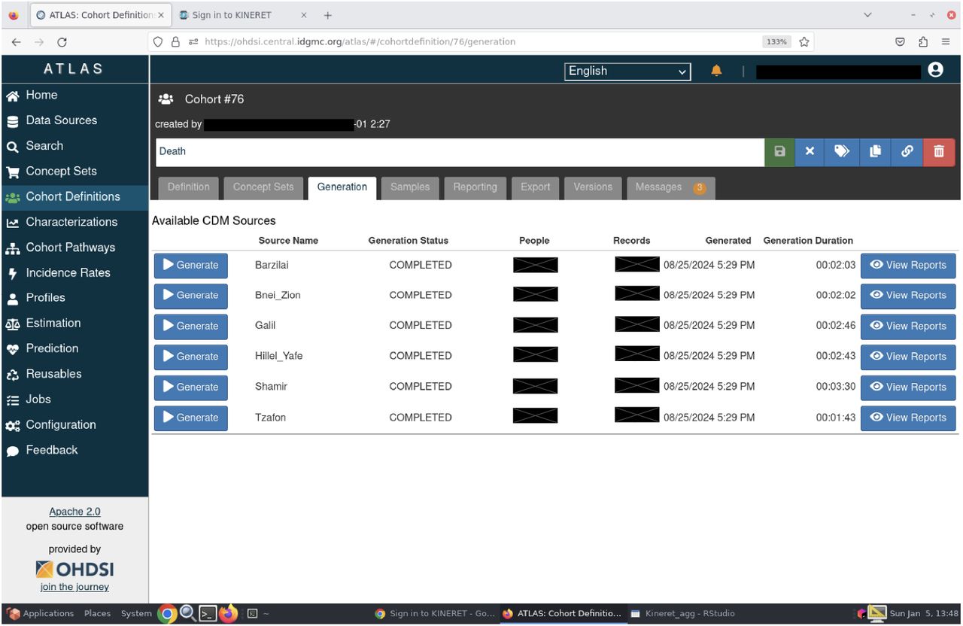963x626 pixels.
Task: Go to Home in the sidebar
Action: (x=74, y=95)
